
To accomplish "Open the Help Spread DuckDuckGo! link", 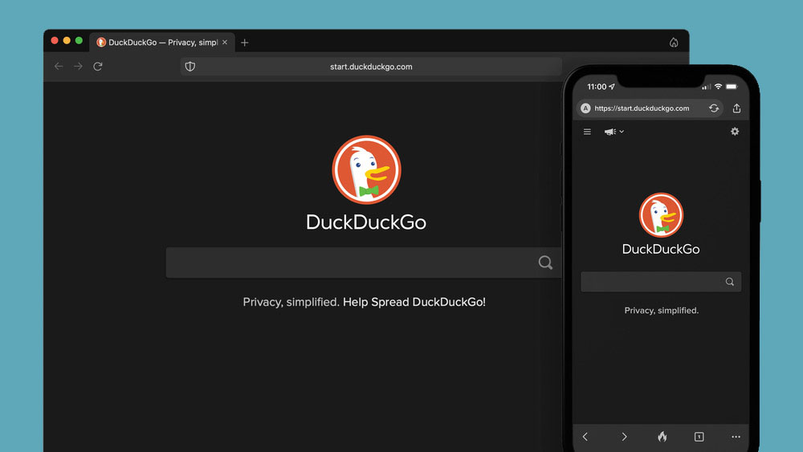I will [414, 302].
